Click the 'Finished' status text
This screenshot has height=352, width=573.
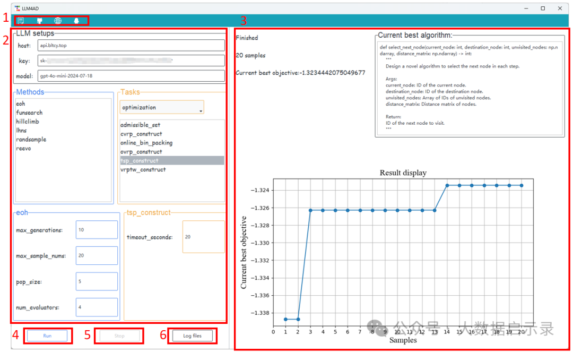coord(247,38)
